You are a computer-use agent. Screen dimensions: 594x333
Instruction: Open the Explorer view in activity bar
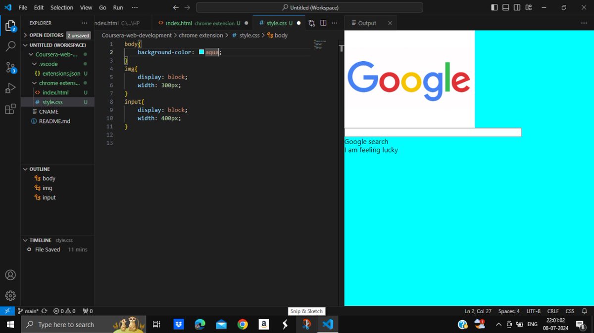[x=10, y=26]
